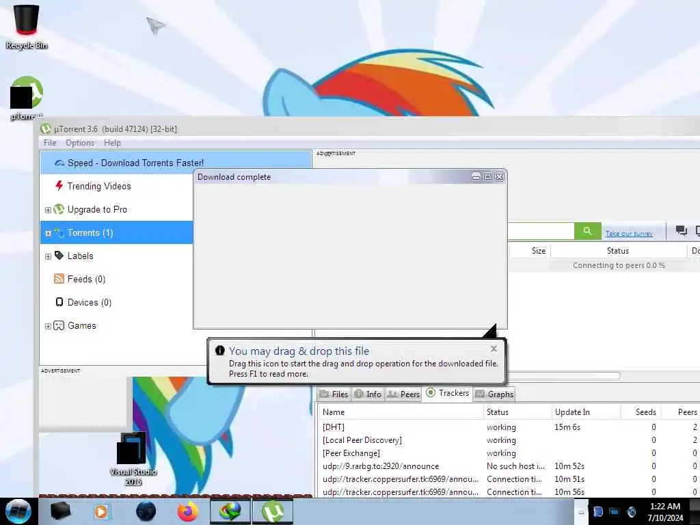Viewport: 700px width, 525px height.
Task: Switch to the Info tab
Action: [368, 394]
